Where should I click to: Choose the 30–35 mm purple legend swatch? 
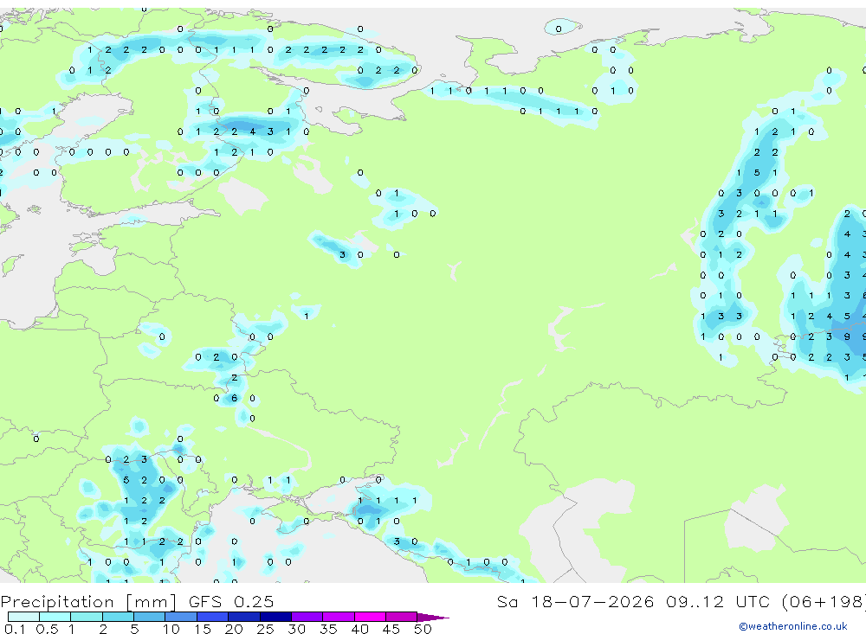pos(307,617)
